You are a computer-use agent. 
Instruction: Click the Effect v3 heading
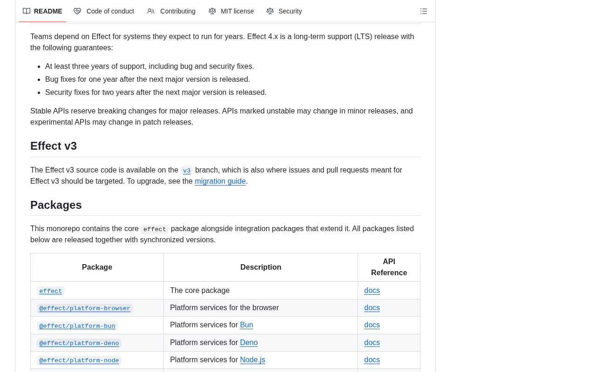click(54, 146)
